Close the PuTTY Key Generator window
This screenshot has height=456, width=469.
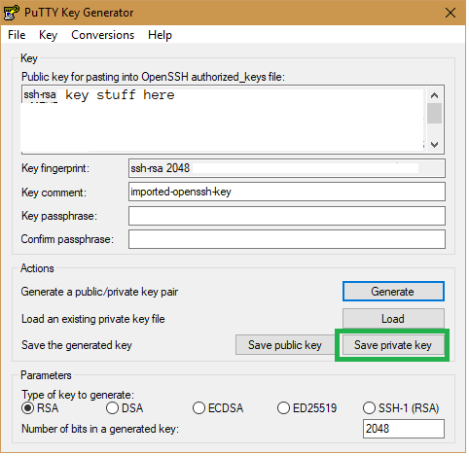click(451, 13)
